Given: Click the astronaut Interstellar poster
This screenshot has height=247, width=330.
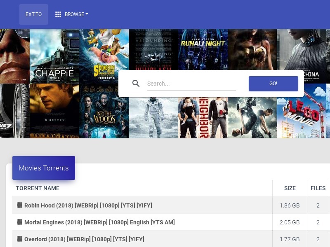Looking at the screenshot, I should (153, 118).
